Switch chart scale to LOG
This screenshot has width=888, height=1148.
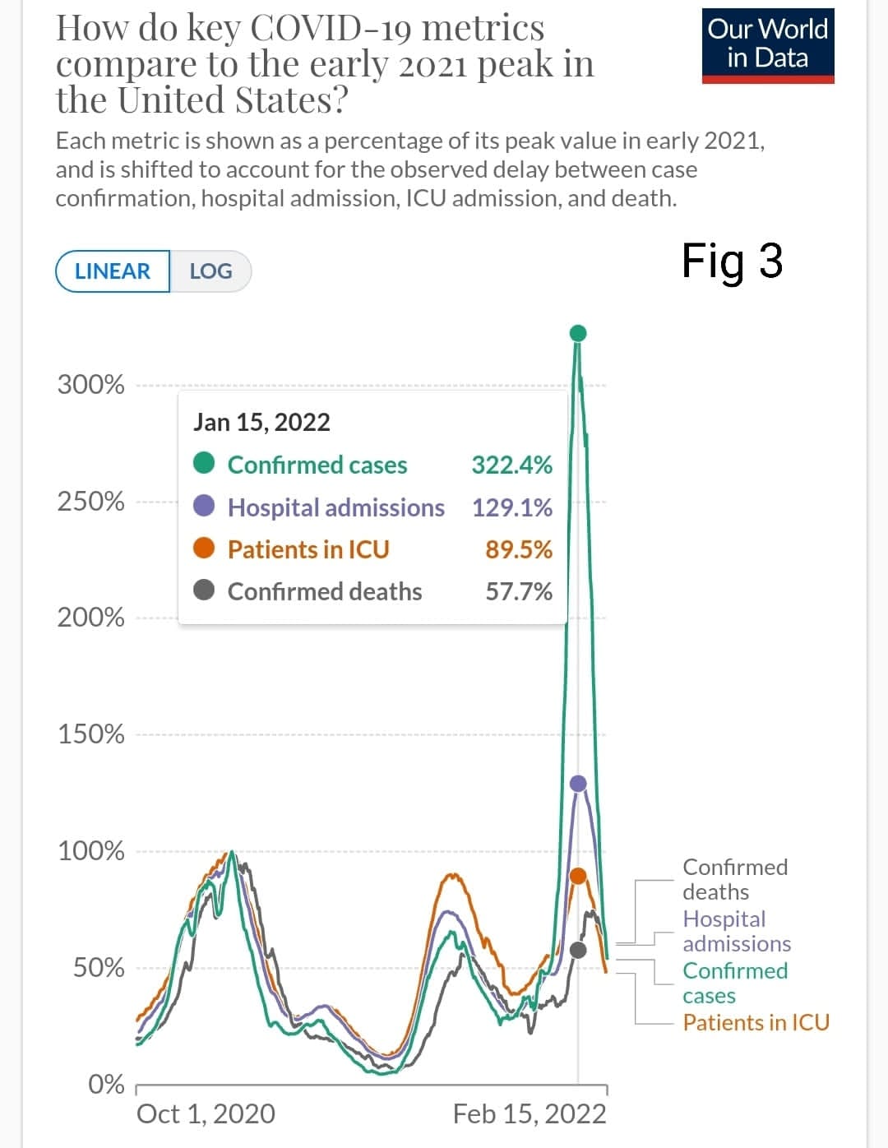210,271
